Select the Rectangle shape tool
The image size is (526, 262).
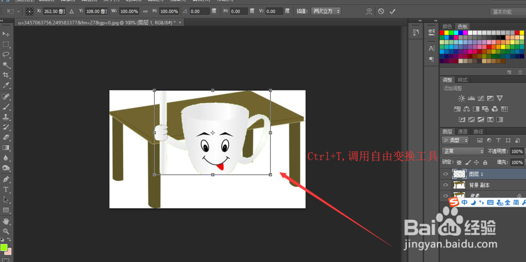click(x=6, y=210)
